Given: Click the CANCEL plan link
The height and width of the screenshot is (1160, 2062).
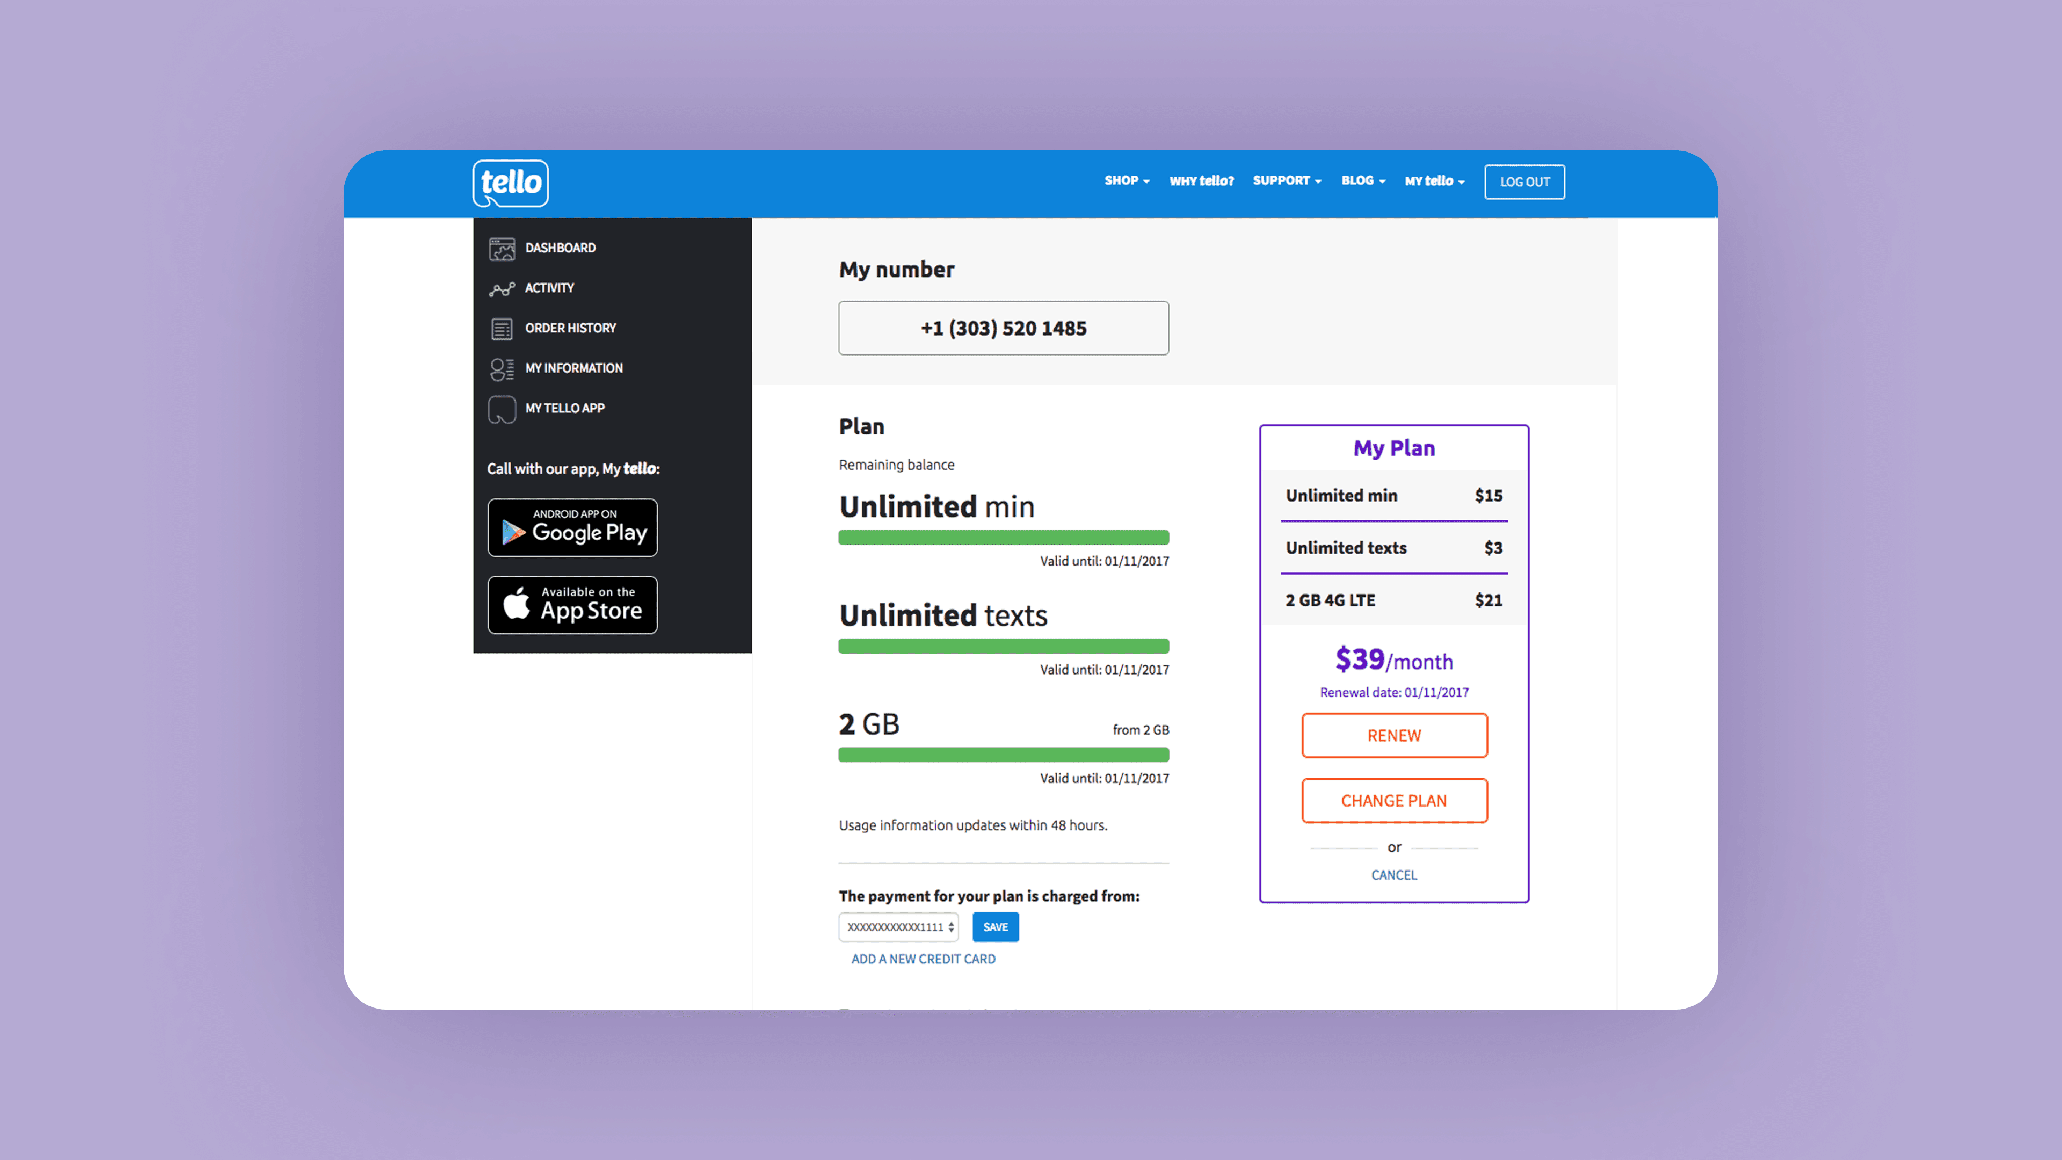Looking at the screenshot, I should [x=1393, y=875].
